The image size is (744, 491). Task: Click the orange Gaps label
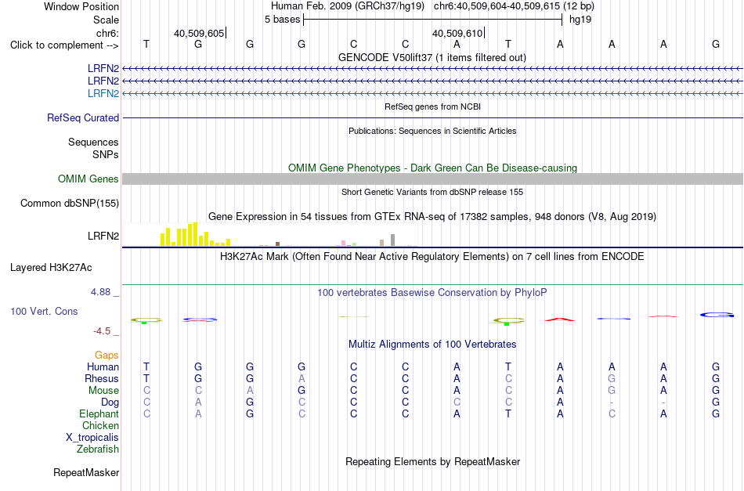(x=107, y=356)
